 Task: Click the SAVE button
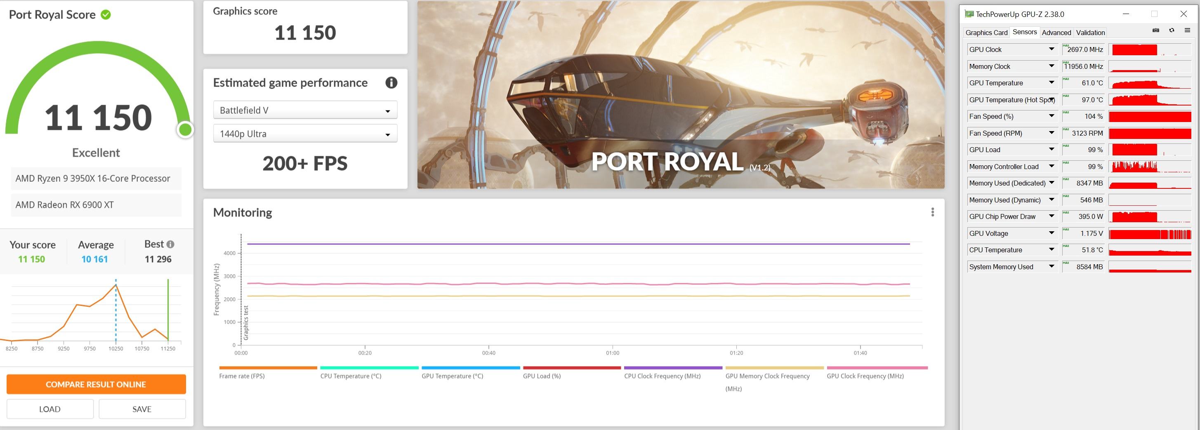click(x=142, y=409)
